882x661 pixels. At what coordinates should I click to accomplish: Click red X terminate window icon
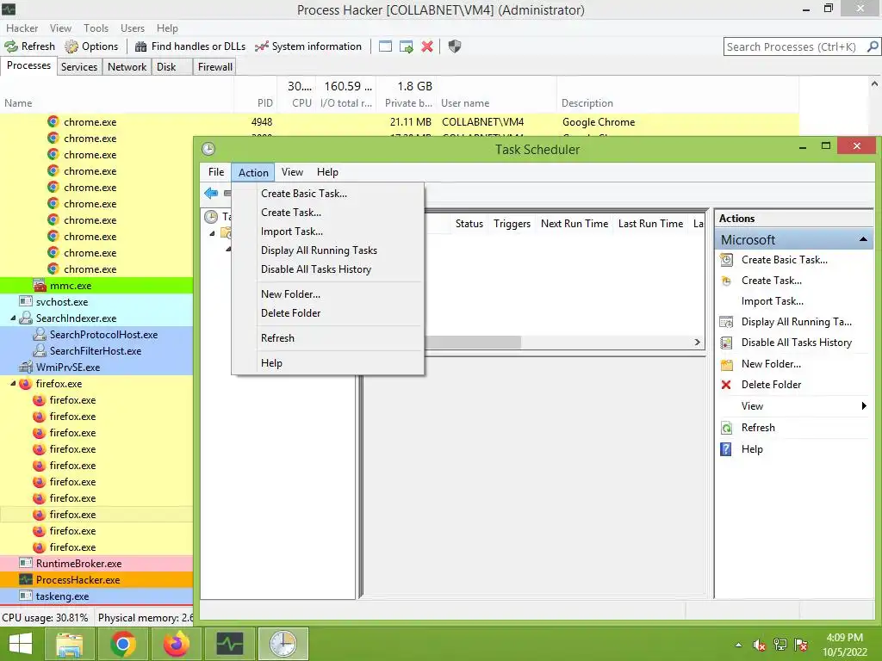pyautogui.click(x=427, y=46)
